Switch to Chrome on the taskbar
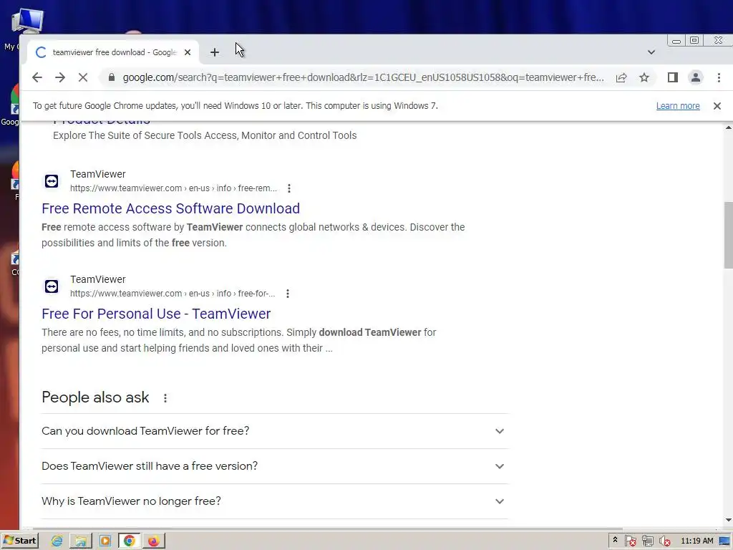 click(x=130, y=541)
